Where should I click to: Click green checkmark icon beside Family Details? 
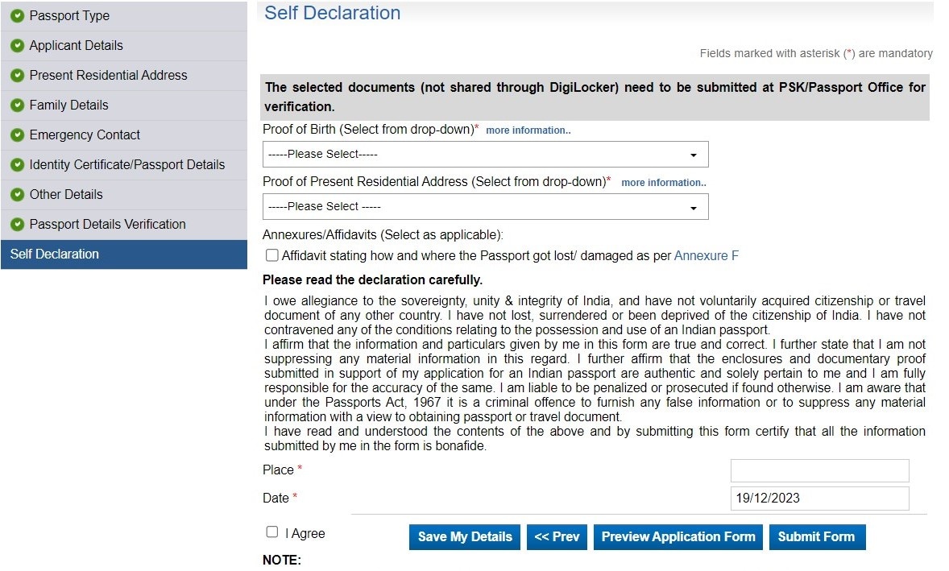coord(17,106)
